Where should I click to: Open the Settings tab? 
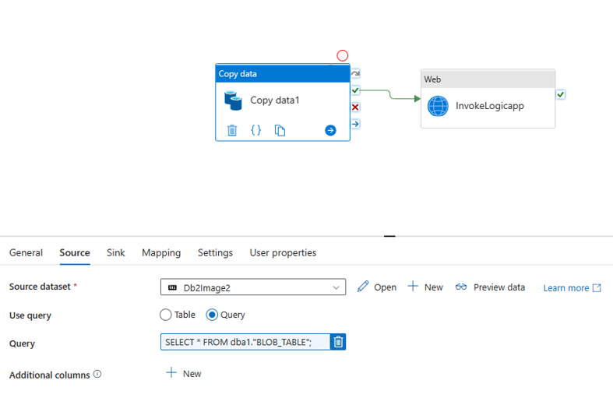pyautogui.click(x=215, y=253)
